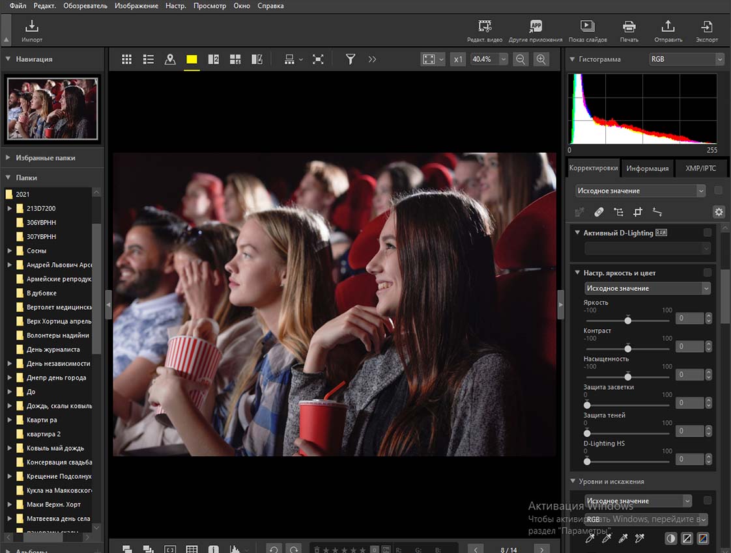Image resolution: width=731 pixels, height=553 pixels.
Task: Open Другие приложения apps icon
Action: coord(536,31)
